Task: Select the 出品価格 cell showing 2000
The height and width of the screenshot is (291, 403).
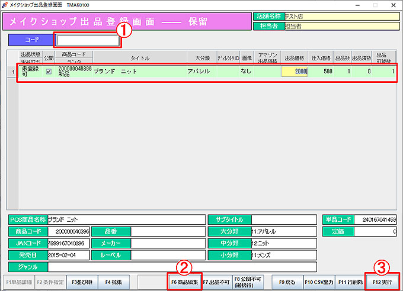Action: pyautogui.click(x=293, y=72)
